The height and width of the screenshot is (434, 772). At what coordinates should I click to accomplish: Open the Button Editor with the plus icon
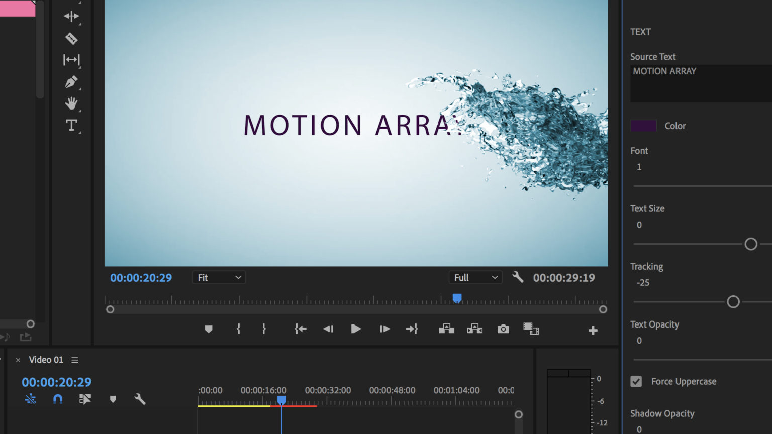pyautogui.click(x=593, y=330)
